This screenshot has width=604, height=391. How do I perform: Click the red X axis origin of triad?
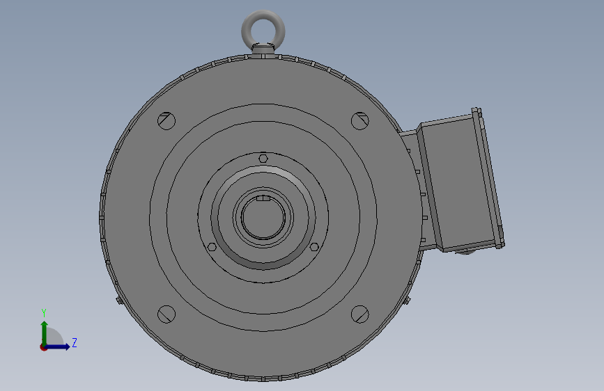43,347
